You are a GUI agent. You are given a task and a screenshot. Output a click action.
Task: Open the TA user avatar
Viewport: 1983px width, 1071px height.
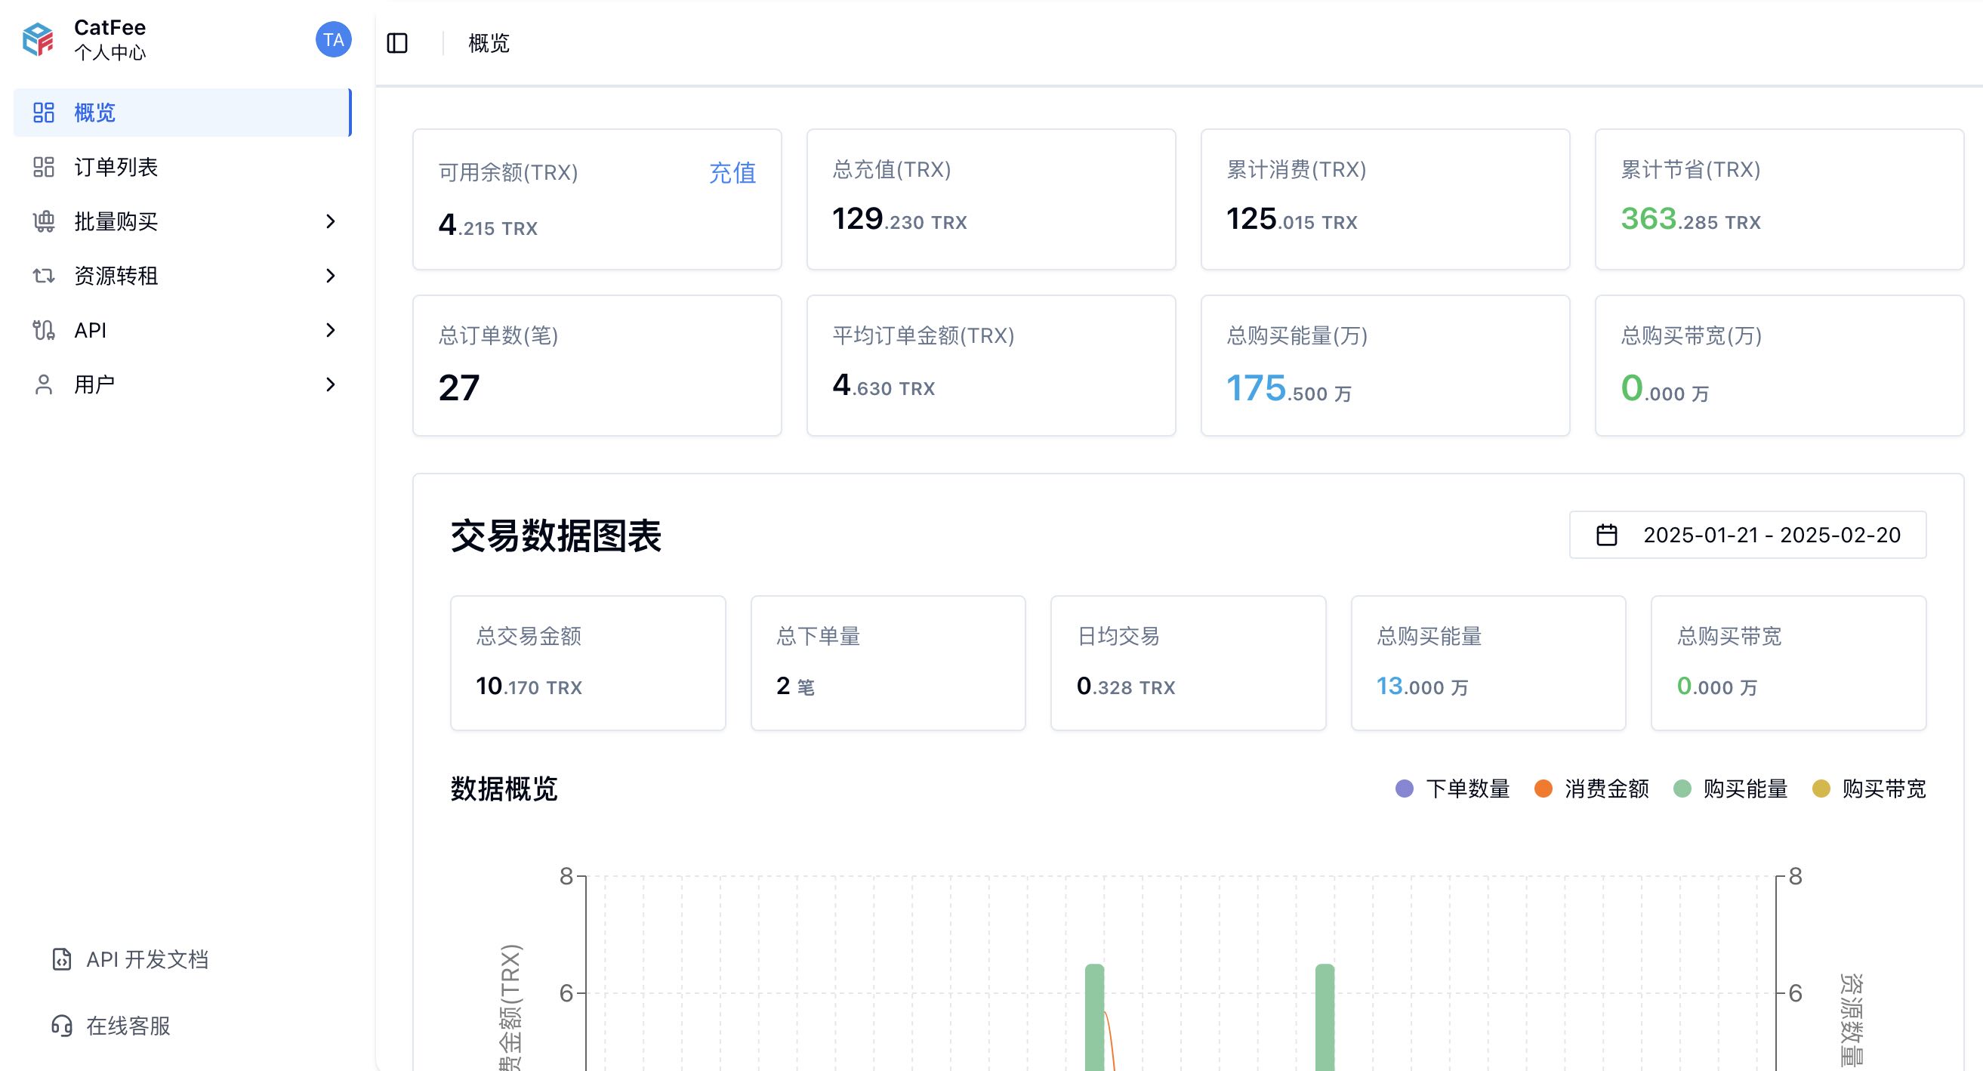coord(333,39)
